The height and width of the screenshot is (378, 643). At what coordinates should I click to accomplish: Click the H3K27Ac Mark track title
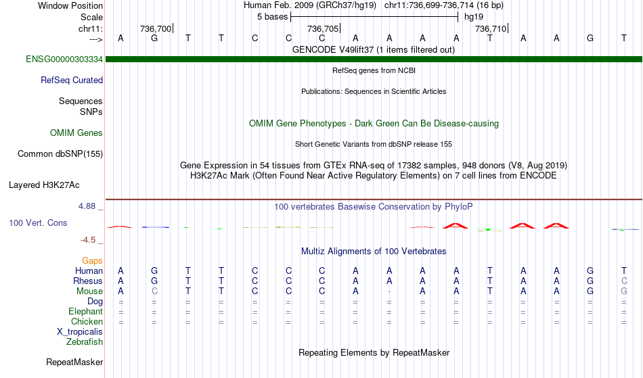(374, 176)
